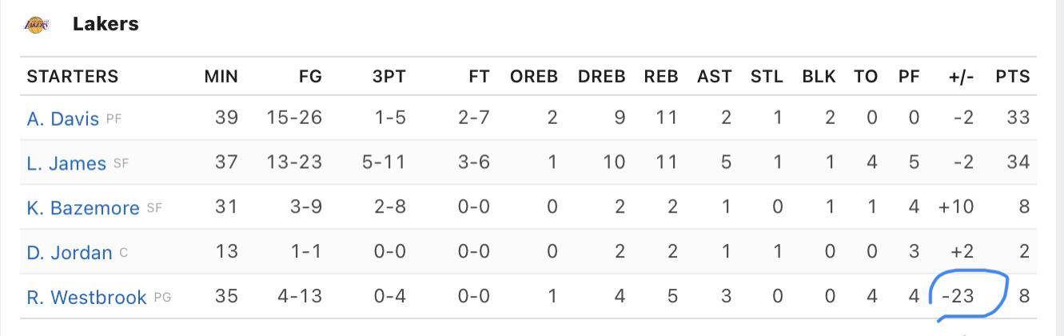
Task: Click the 3PT column header
Action: pyautogui.click(x=389, y=77)
